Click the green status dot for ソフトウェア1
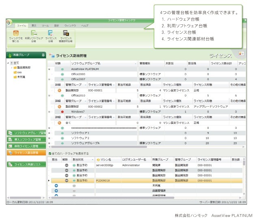 point(62,133)
